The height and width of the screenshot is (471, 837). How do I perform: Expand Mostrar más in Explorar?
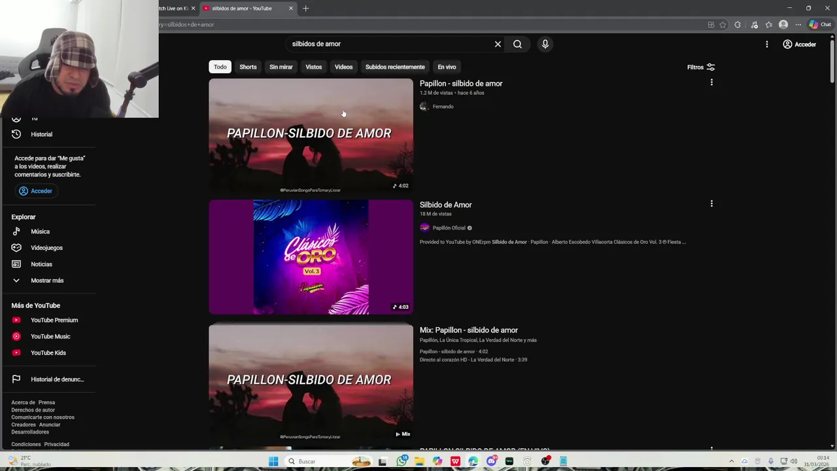pyautogui.click(x=47, y=281)
